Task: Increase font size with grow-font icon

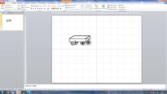Action: coord(44,6)
